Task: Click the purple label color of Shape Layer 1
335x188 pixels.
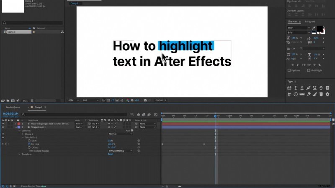Action: coord(18,127)
